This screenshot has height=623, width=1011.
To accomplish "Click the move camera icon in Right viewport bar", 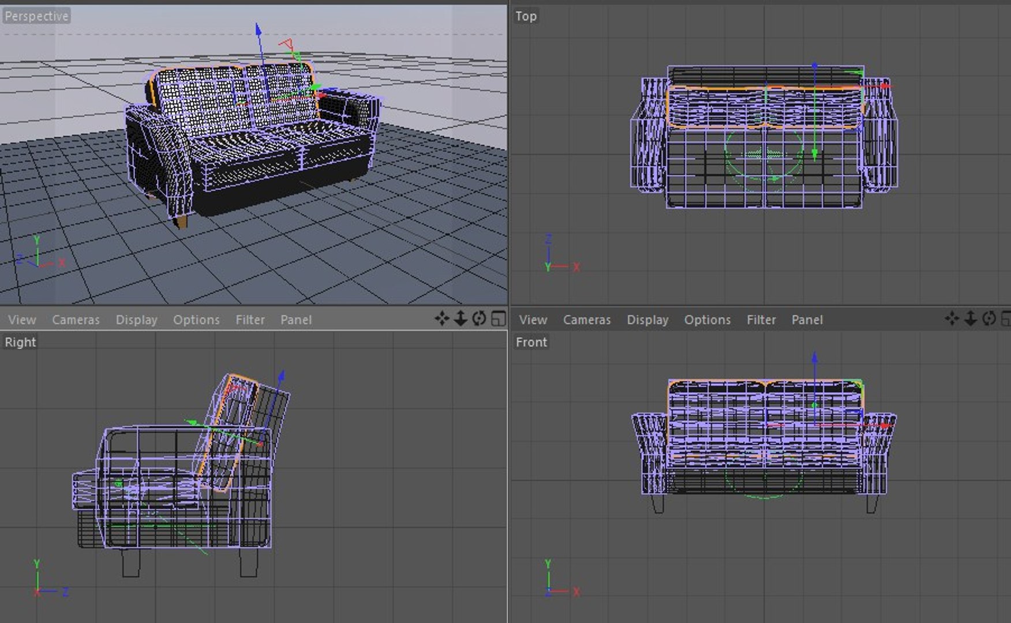I will coord(442,318).
